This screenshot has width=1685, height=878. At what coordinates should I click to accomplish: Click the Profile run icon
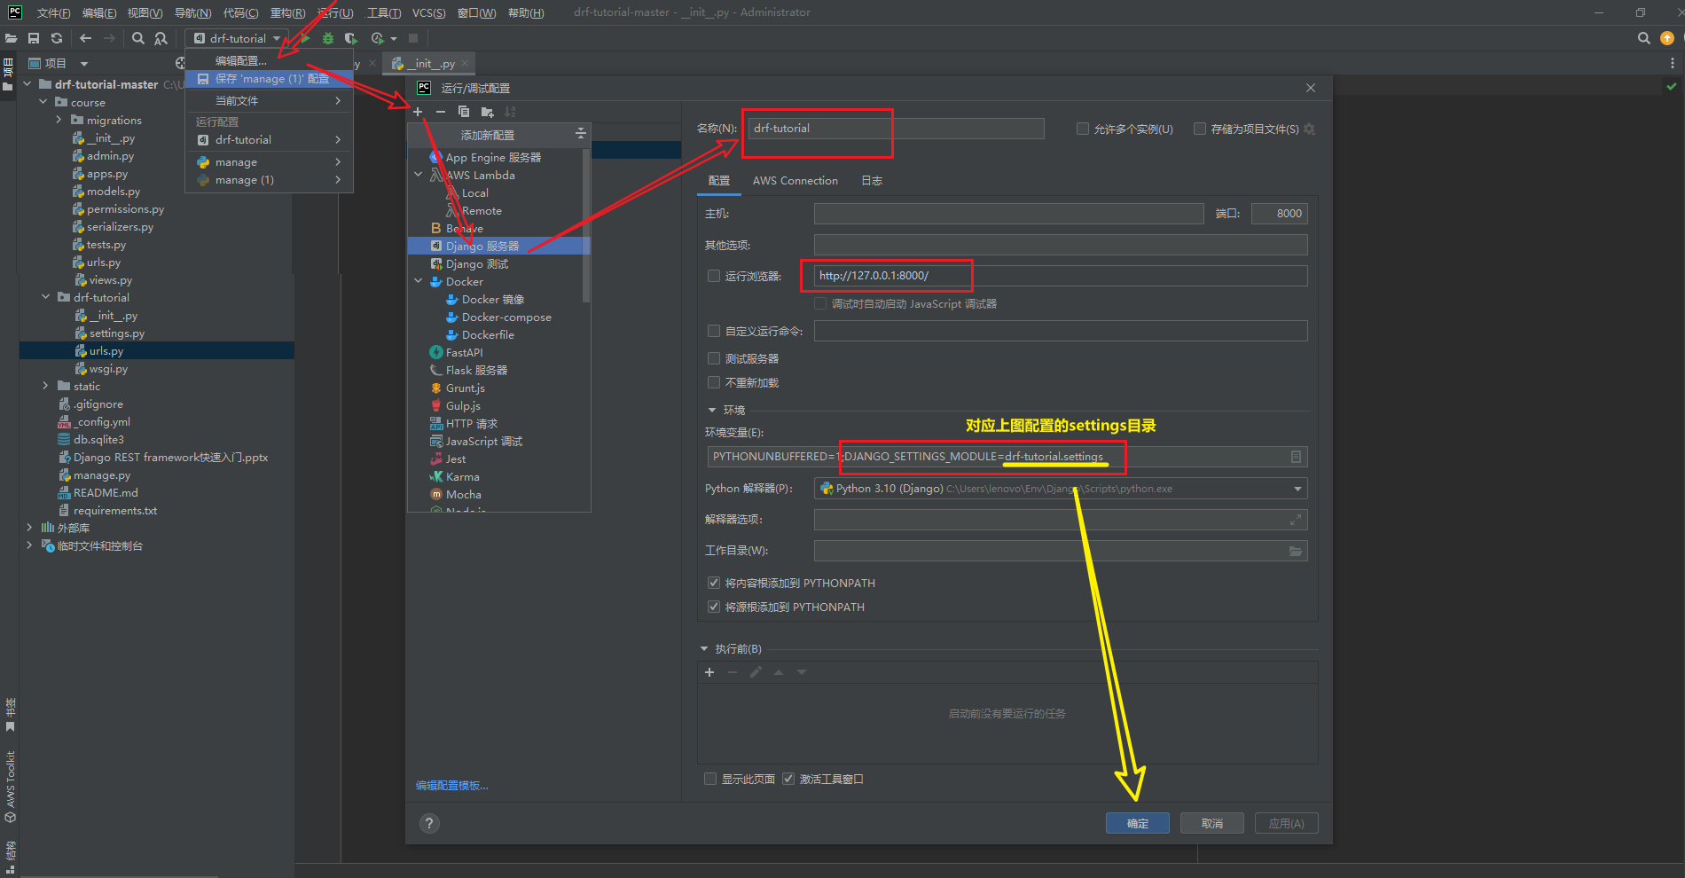click(379, 38)
